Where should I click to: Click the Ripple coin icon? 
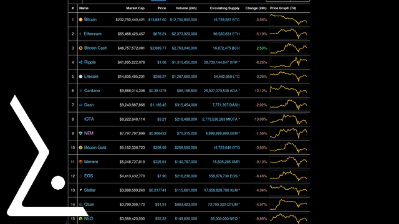coord(80,62)
